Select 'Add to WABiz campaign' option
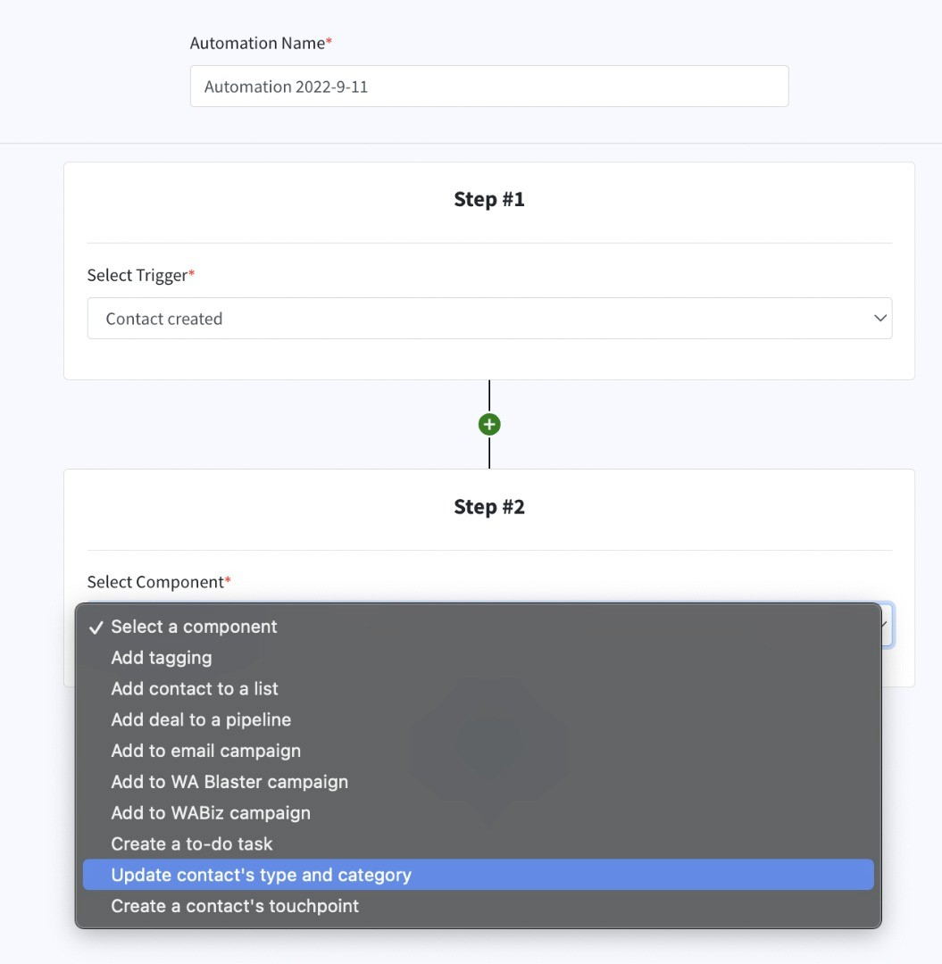 pos(211,813)
